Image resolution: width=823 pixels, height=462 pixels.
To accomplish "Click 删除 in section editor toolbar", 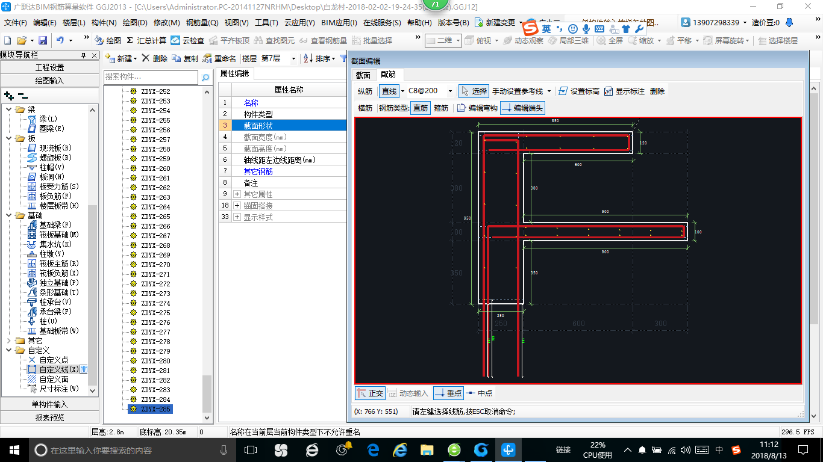I will click(x=657, y=91).
